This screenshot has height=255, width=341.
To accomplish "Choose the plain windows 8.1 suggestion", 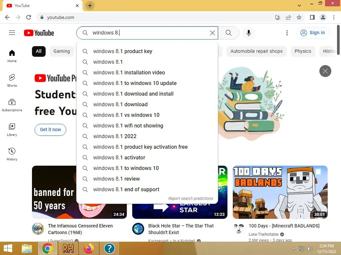I will coord(147,62).
